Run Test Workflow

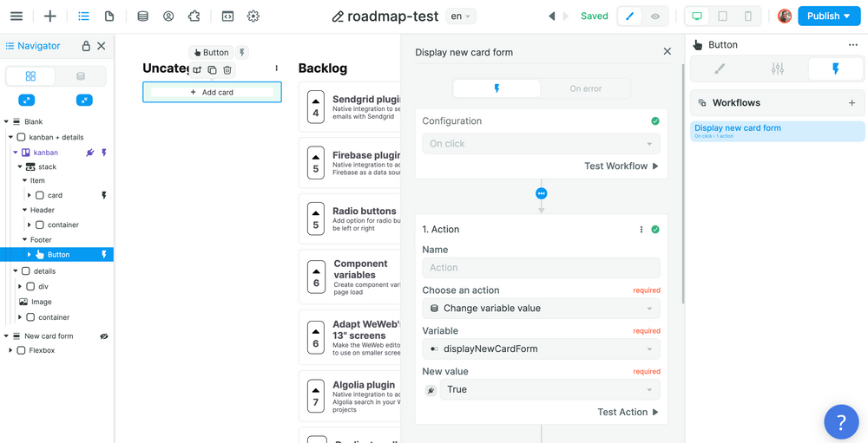coord(621,166)
